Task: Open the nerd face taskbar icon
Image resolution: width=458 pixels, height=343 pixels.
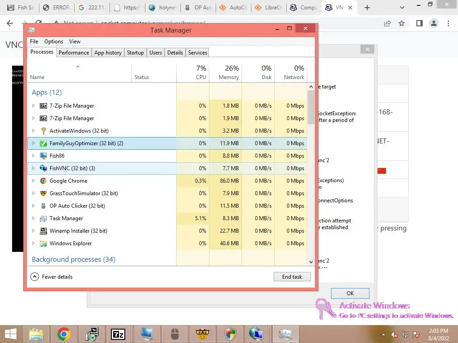Action: 202,334
